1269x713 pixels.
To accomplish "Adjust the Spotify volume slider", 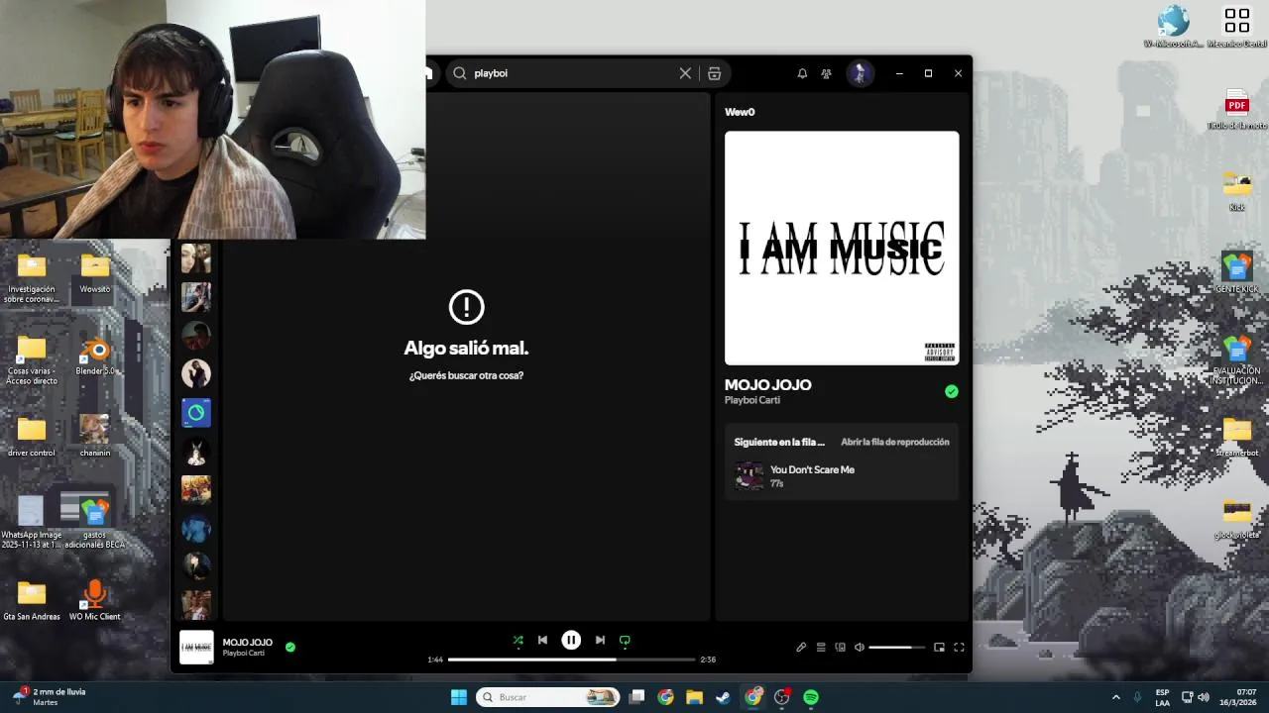I will pos(896,648).
